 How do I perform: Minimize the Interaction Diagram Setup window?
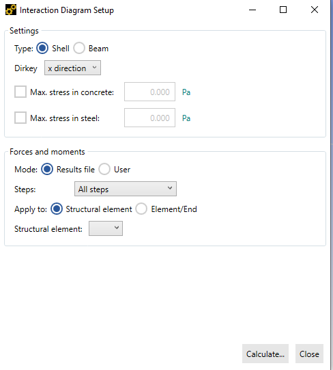pyautogui.click(x=252, y=10)
